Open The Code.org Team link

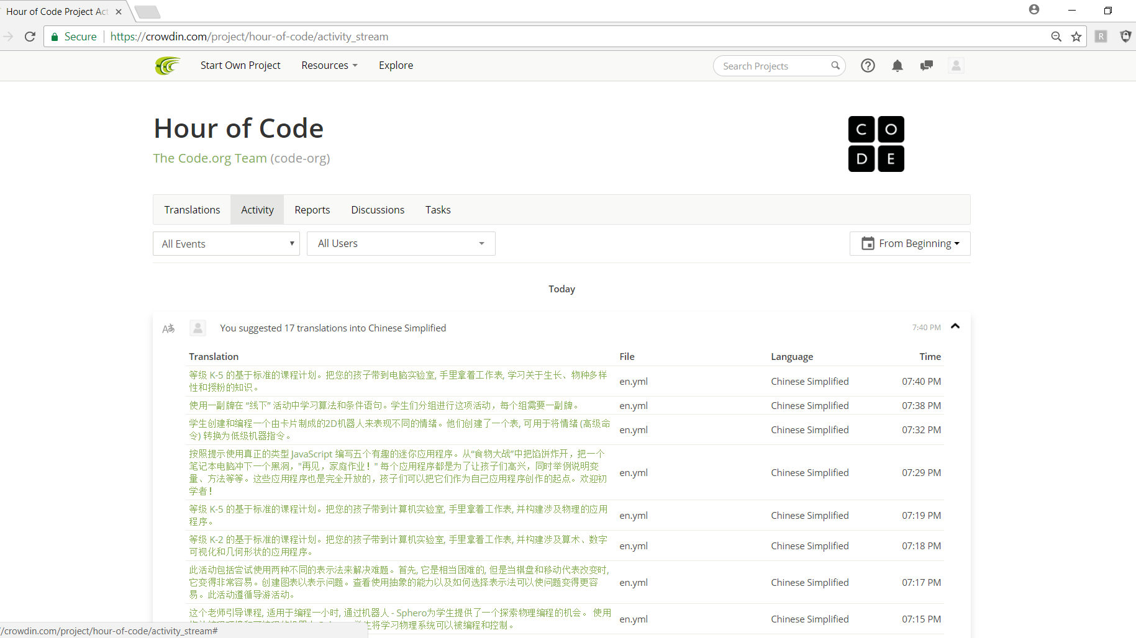(x=210, y=158)
